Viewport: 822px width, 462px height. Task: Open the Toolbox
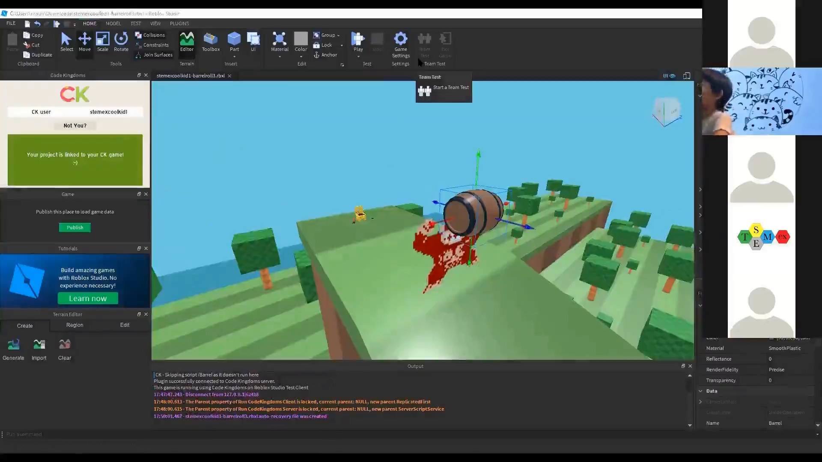(211, 42)
